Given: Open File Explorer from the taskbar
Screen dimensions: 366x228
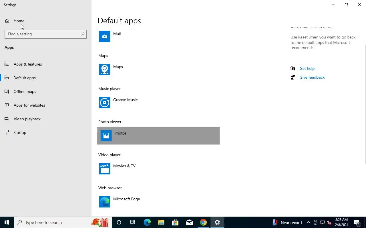Looking at the screenshot, I should click(161, 222).
